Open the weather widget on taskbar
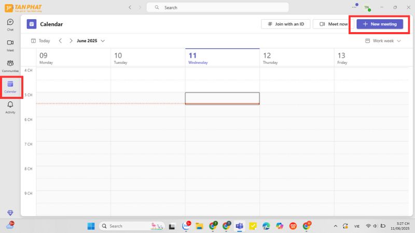 click(10, 225)
